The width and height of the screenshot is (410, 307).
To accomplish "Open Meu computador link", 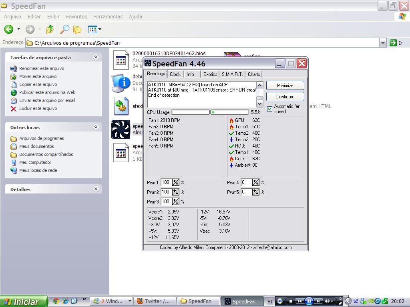I will (x=35, y=162).
